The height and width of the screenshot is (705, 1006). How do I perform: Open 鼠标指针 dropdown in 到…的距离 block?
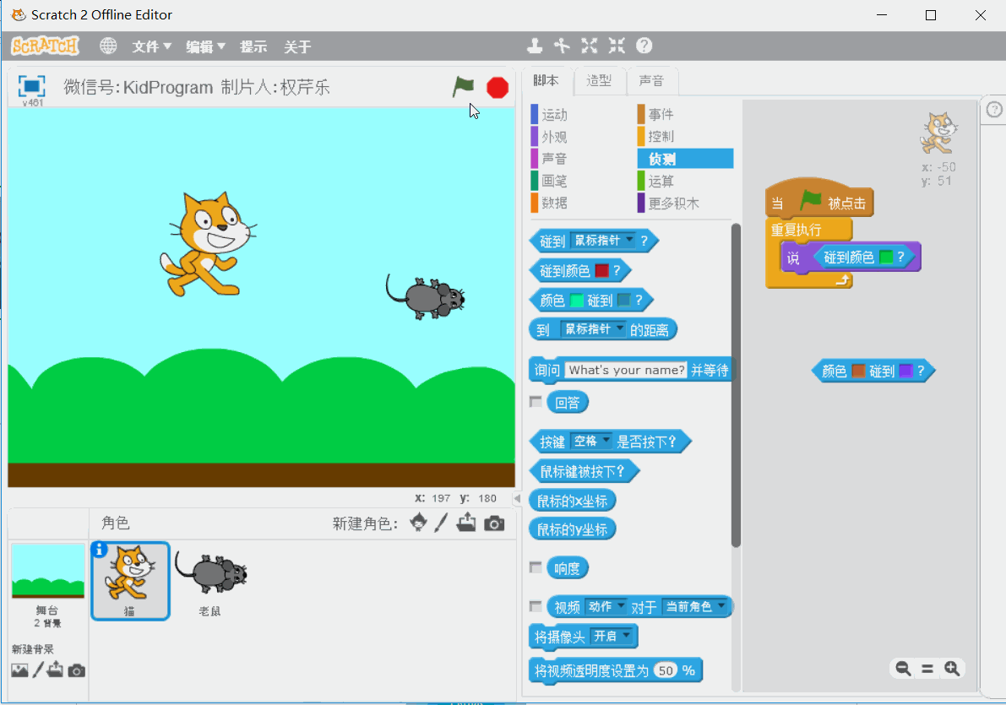tap(594, 329)
